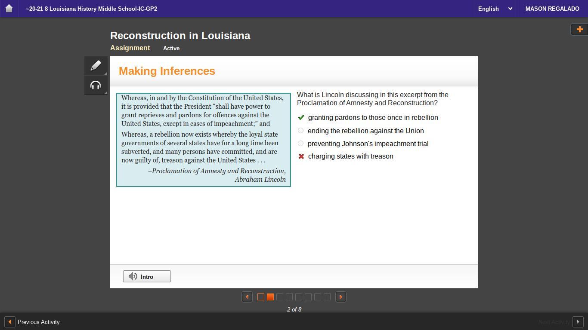The width and height of the screenshot is (588, 330).
Task: Open the course title in header
Action: [x=91, y=9]
